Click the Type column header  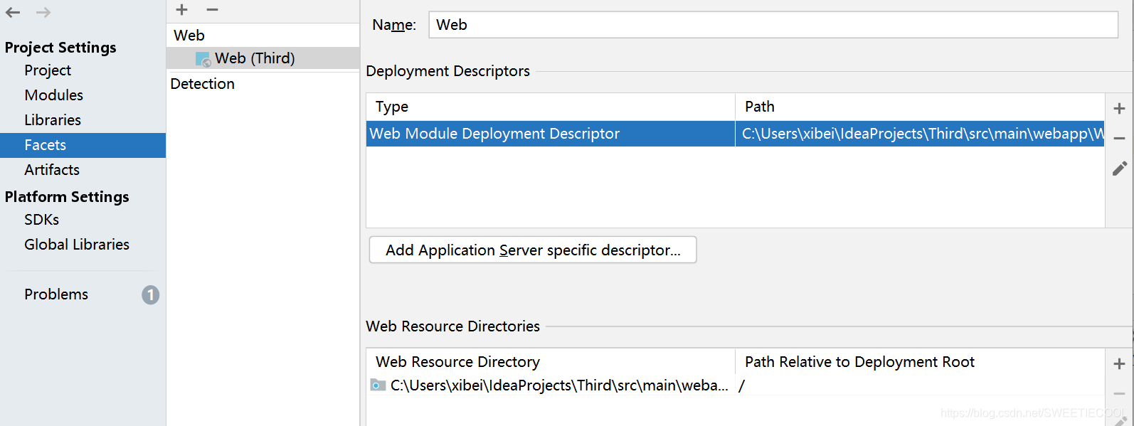(x=551, y=107)
